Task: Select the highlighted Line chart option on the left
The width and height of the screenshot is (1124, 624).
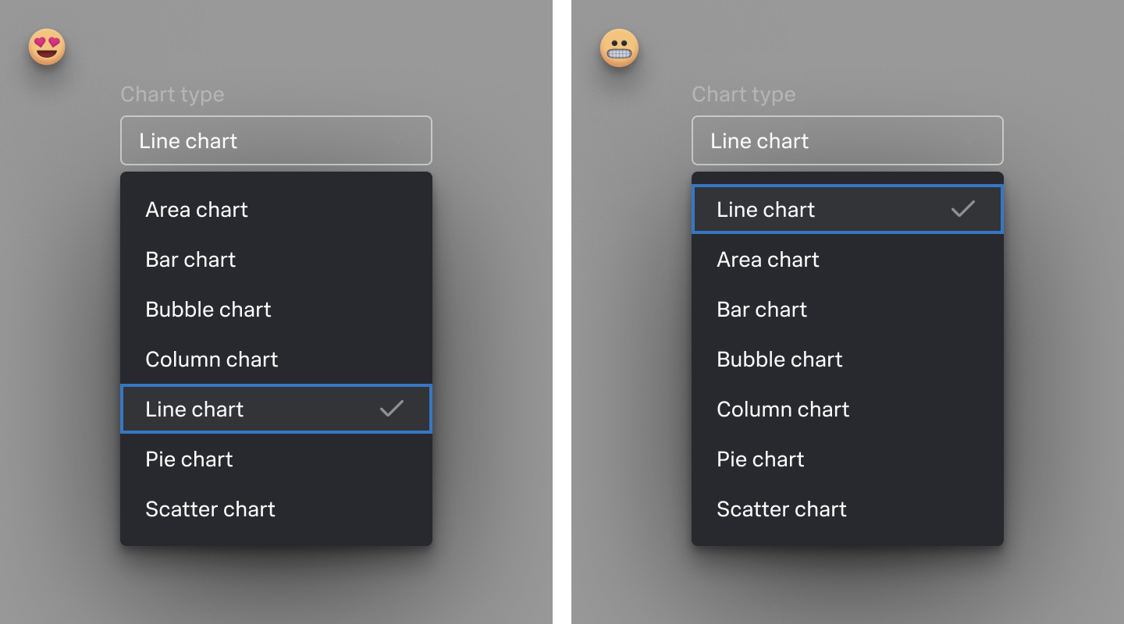Action: pos(234,409)
